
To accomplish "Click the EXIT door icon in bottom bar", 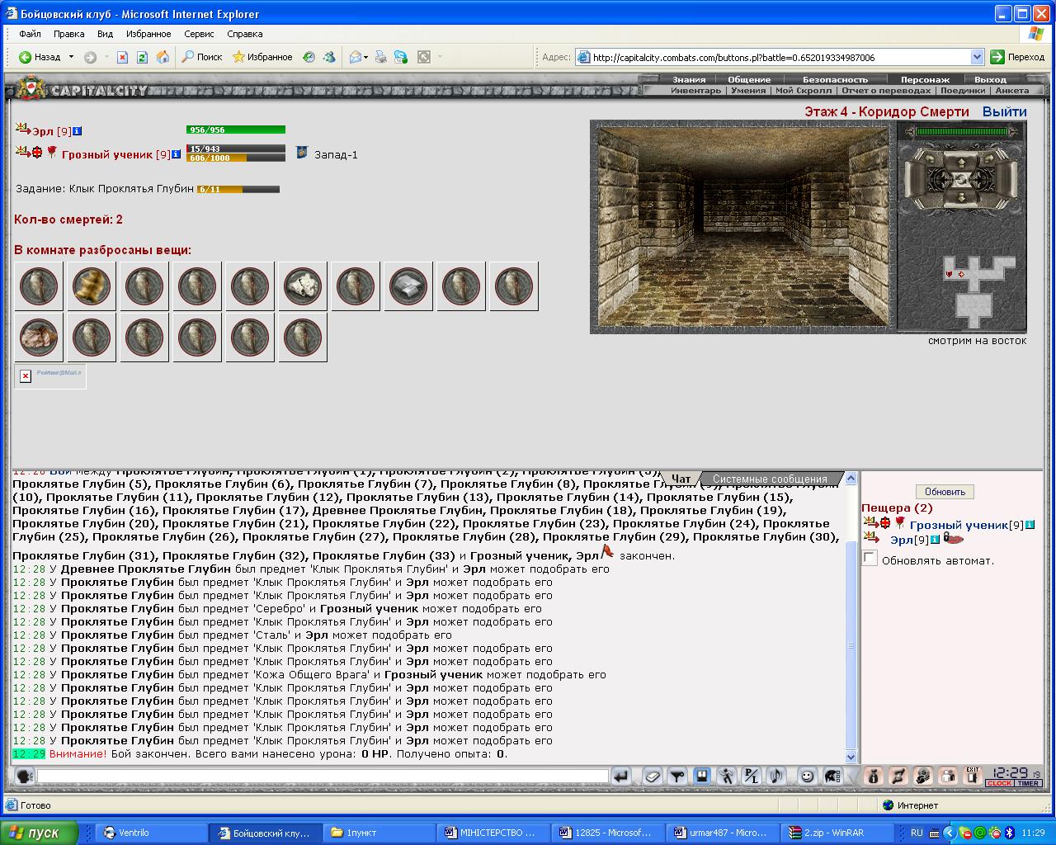I will pyautogui.click(x=973, y=776).
